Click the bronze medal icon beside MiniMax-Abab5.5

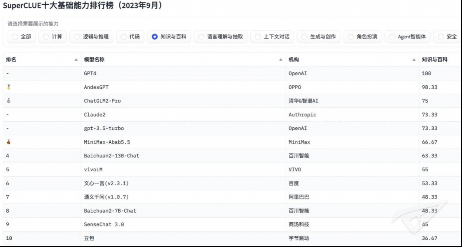pos(8,142)
